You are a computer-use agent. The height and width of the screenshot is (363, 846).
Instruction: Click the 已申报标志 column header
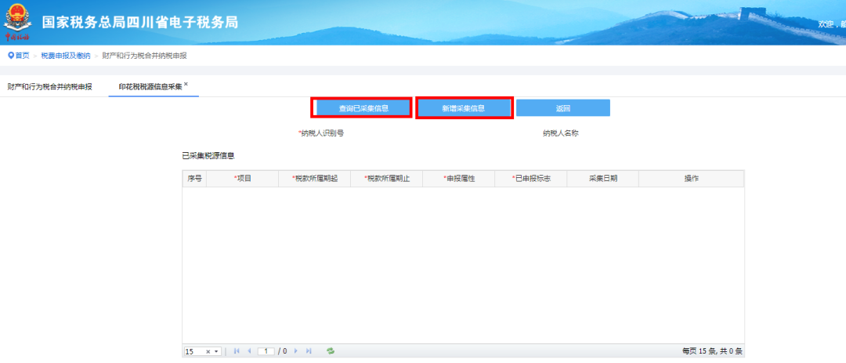pos(531,179)
